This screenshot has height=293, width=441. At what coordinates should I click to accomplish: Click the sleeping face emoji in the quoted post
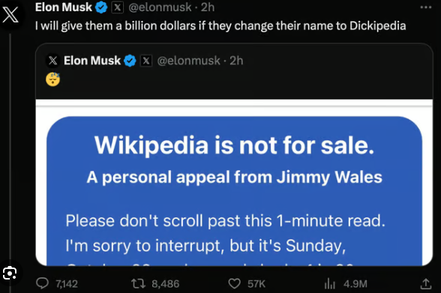click(52, 79)
